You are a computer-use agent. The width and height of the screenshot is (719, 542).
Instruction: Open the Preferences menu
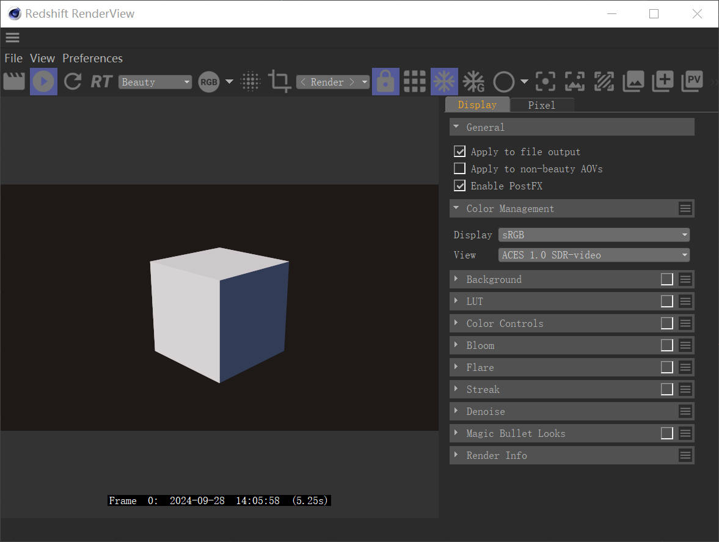coord(92,58)
